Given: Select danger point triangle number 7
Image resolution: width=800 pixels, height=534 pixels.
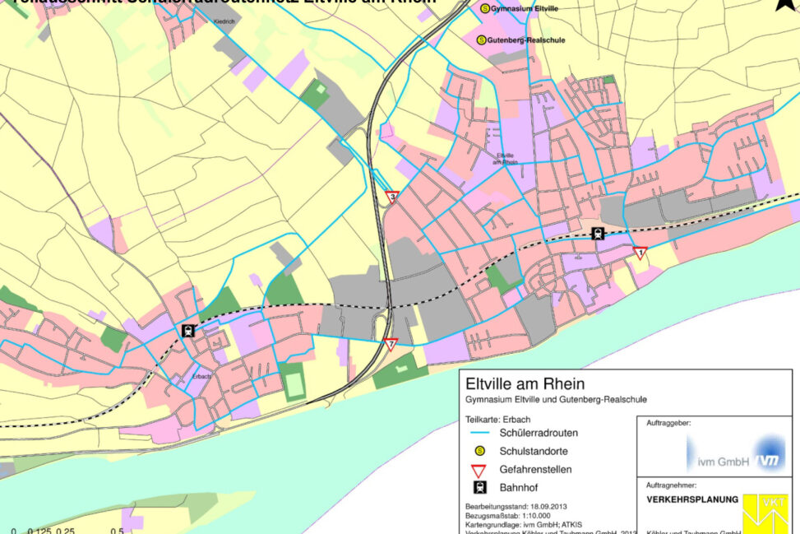Looking at the screenshot, I should 391,343.
